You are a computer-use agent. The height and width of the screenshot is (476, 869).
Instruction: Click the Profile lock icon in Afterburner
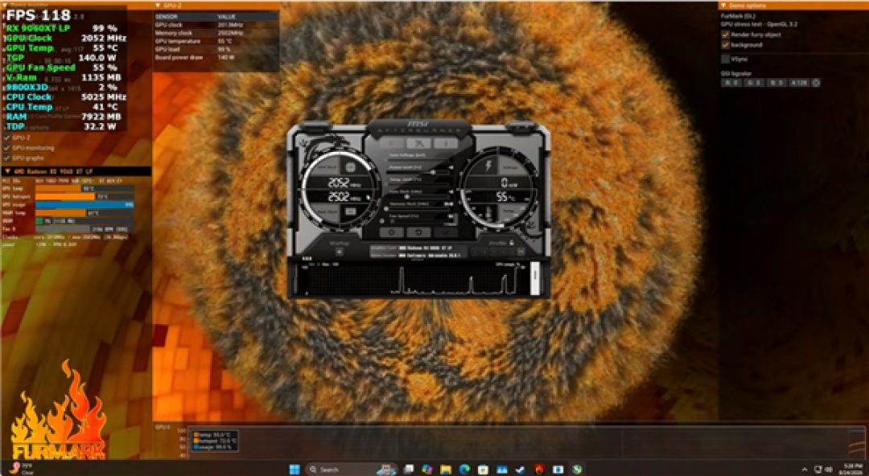pyautogui.click(x=511, y=243)
